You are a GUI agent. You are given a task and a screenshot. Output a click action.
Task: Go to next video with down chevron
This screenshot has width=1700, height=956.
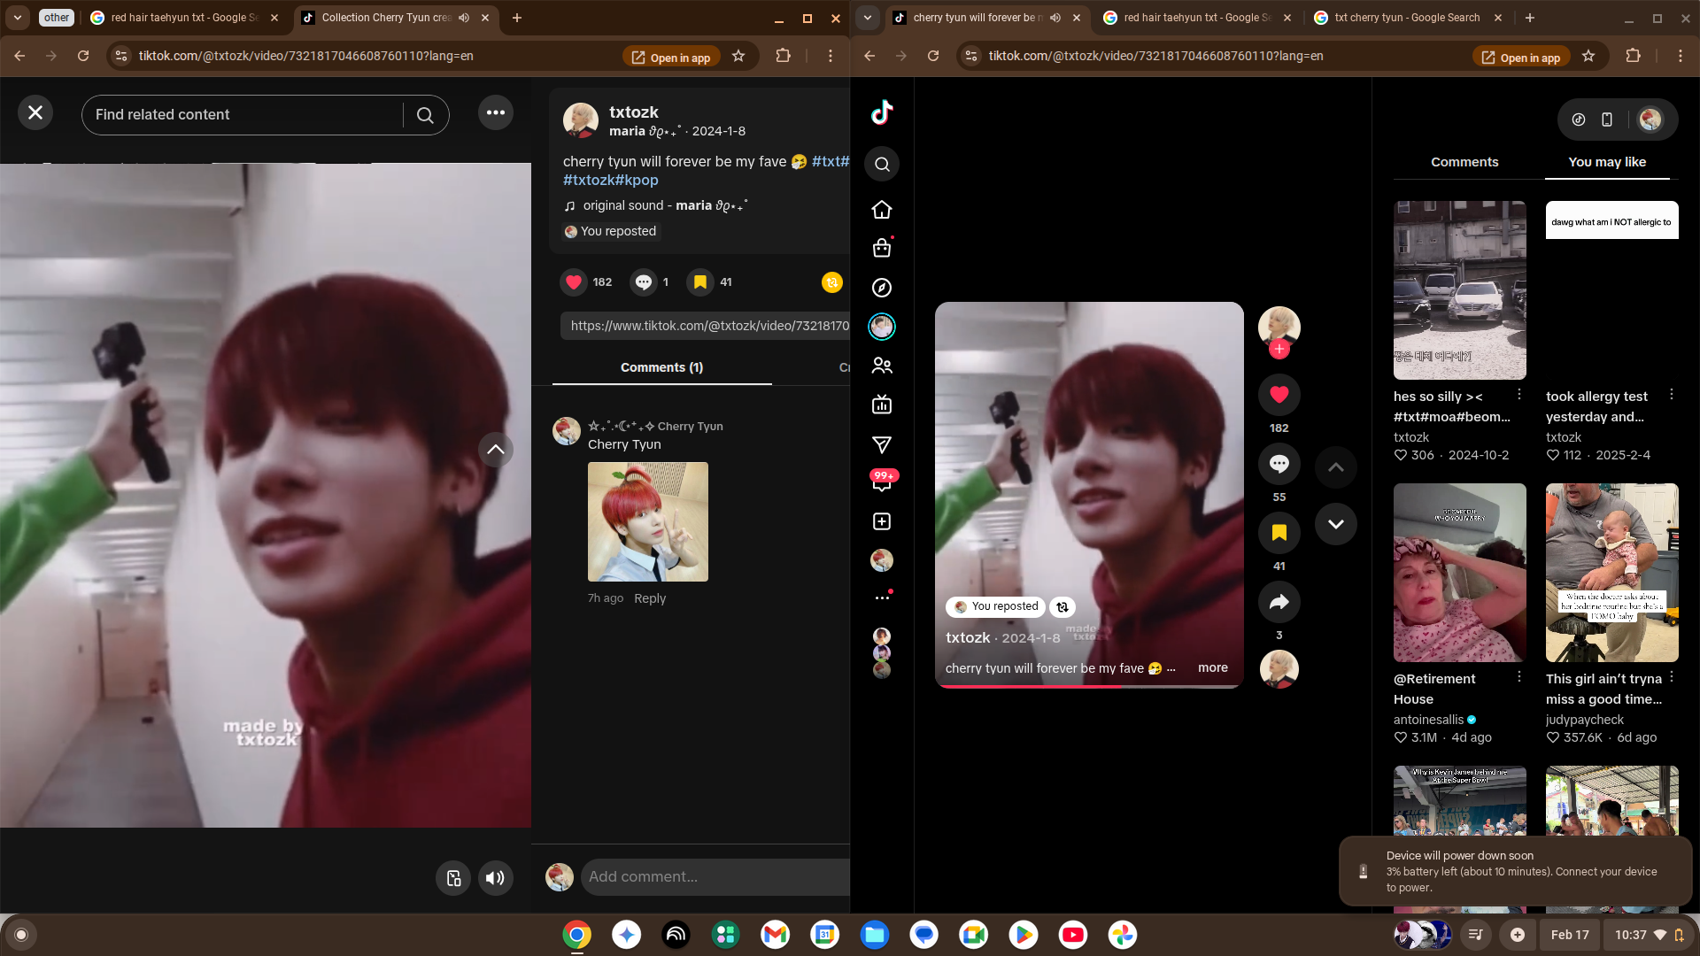[x=1335, y=524]
